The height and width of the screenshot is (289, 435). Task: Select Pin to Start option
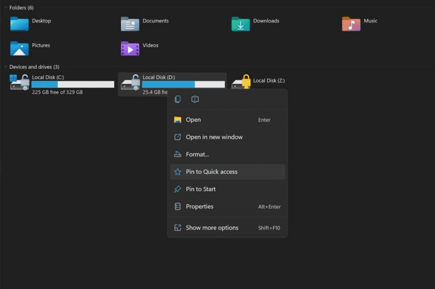(x=201, y=189)
